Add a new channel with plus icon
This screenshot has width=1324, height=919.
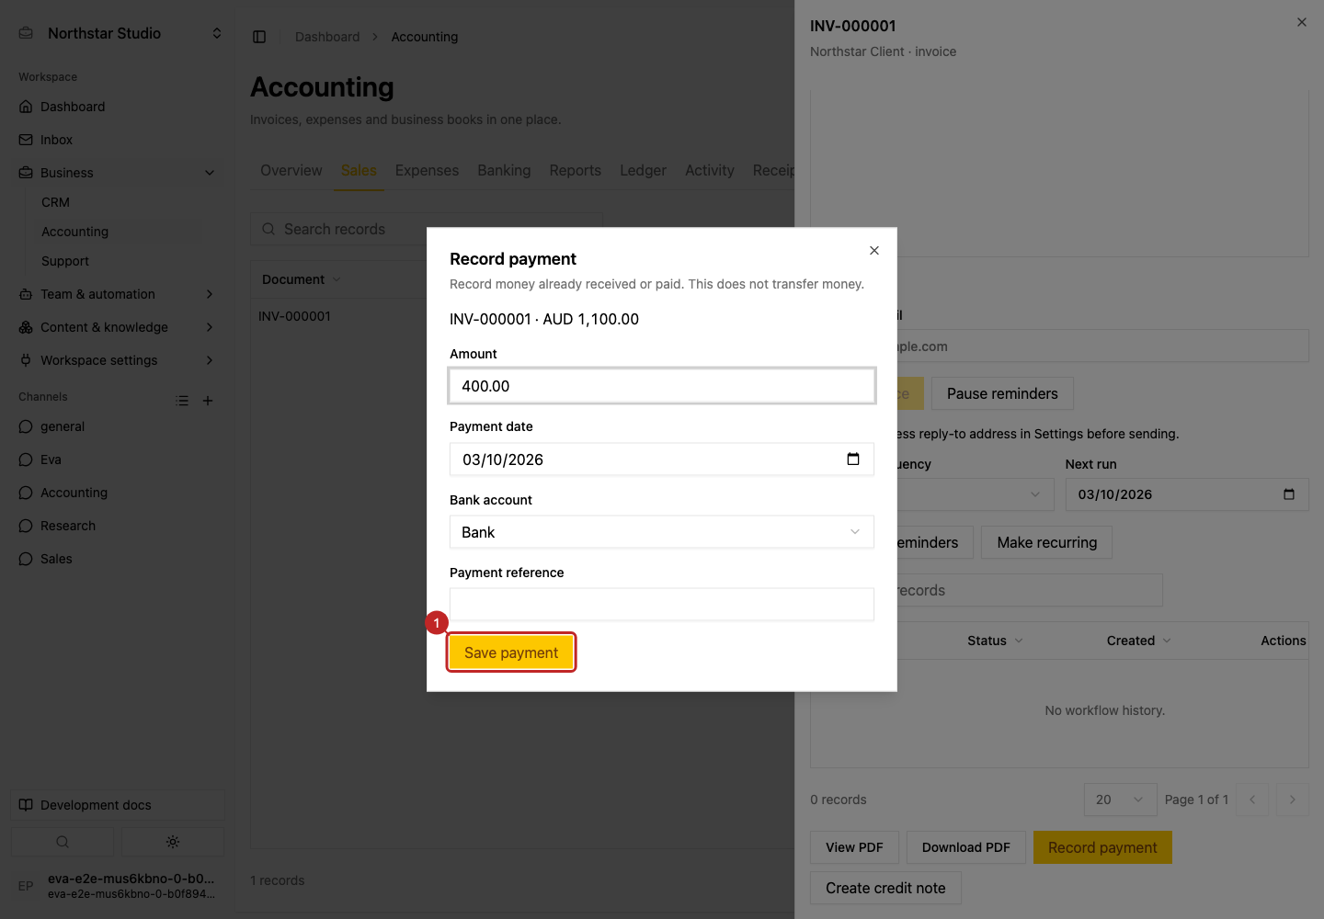pyautogui.click(x=208, y=401)
